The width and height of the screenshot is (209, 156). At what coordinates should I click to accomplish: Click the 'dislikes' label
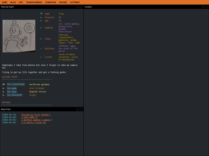tap(50, 49)
